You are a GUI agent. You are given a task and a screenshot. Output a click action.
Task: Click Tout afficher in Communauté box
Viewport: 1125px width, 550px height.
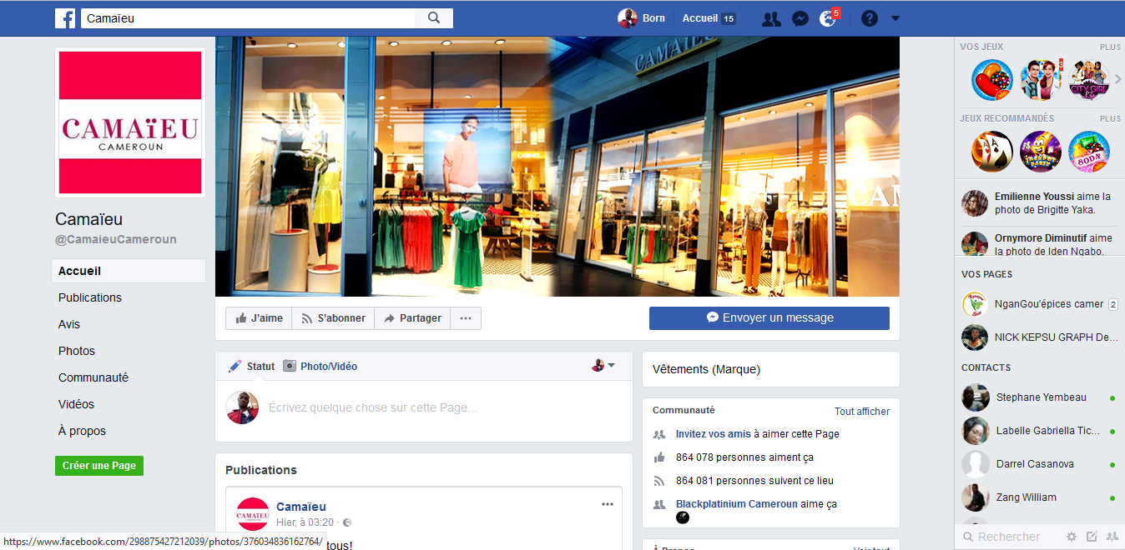tap(862, 411)
